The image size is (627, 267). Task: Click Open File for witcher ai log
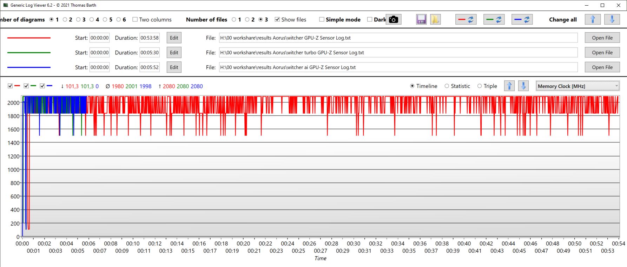coord(602,67)
